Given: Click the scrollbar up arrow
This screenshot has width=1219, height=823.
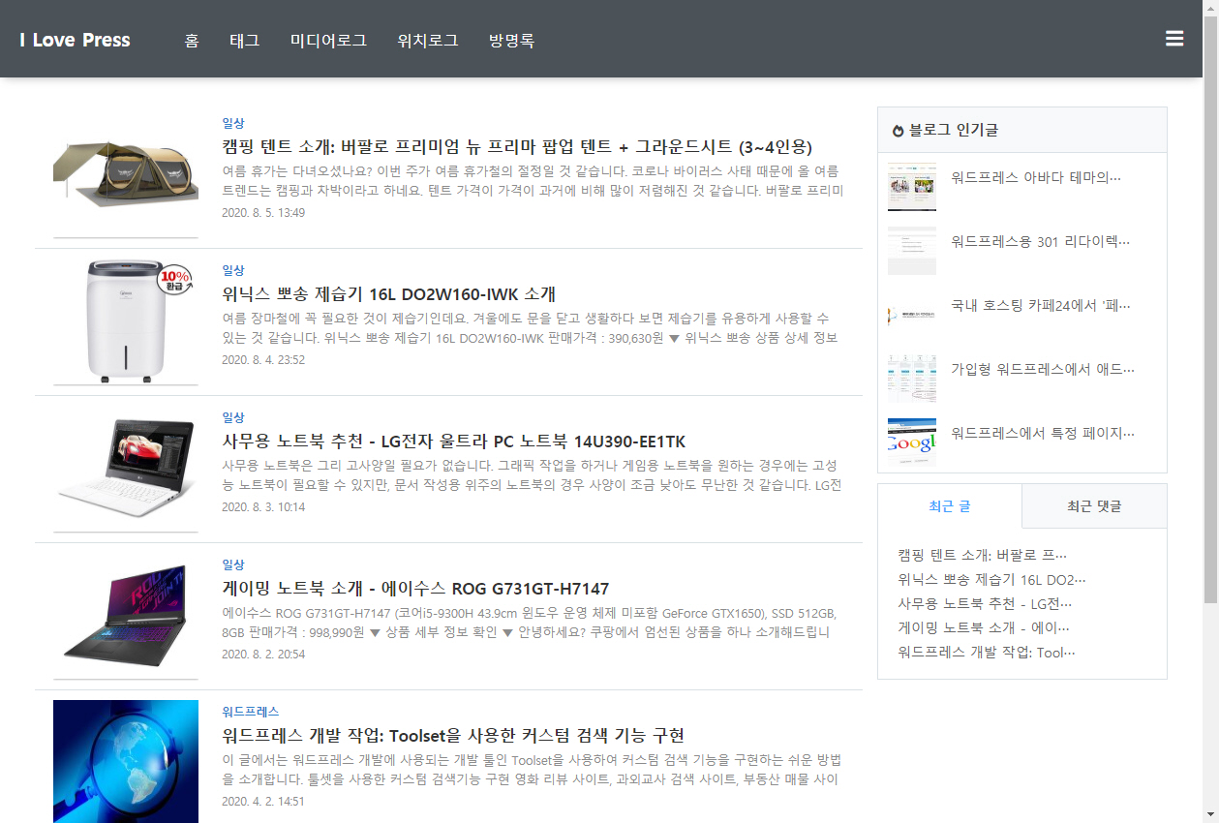Looking at the screenshot, I should (1210, 8).
